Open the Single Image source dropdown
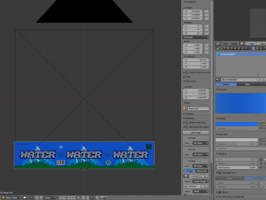This screenshot has width=266, height=200. coord(201,181)
